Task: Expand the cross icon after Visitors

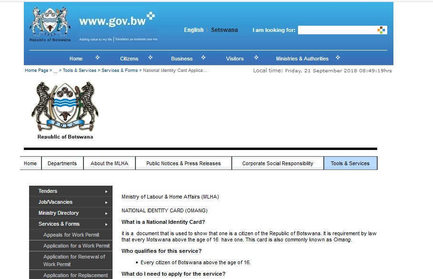Action: tap(256, 58)
